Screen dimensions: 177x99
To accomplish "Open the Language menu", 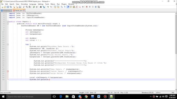I will pyautogui.click(x=33, y=4).
